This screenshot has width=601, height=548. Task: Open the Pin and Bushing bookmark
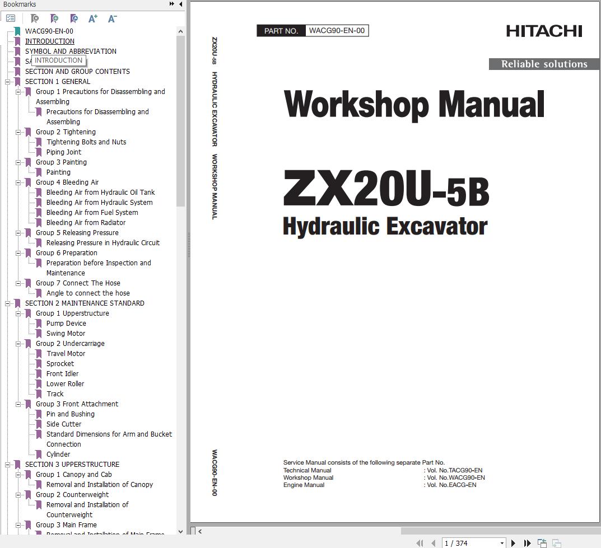coord(70,414)
